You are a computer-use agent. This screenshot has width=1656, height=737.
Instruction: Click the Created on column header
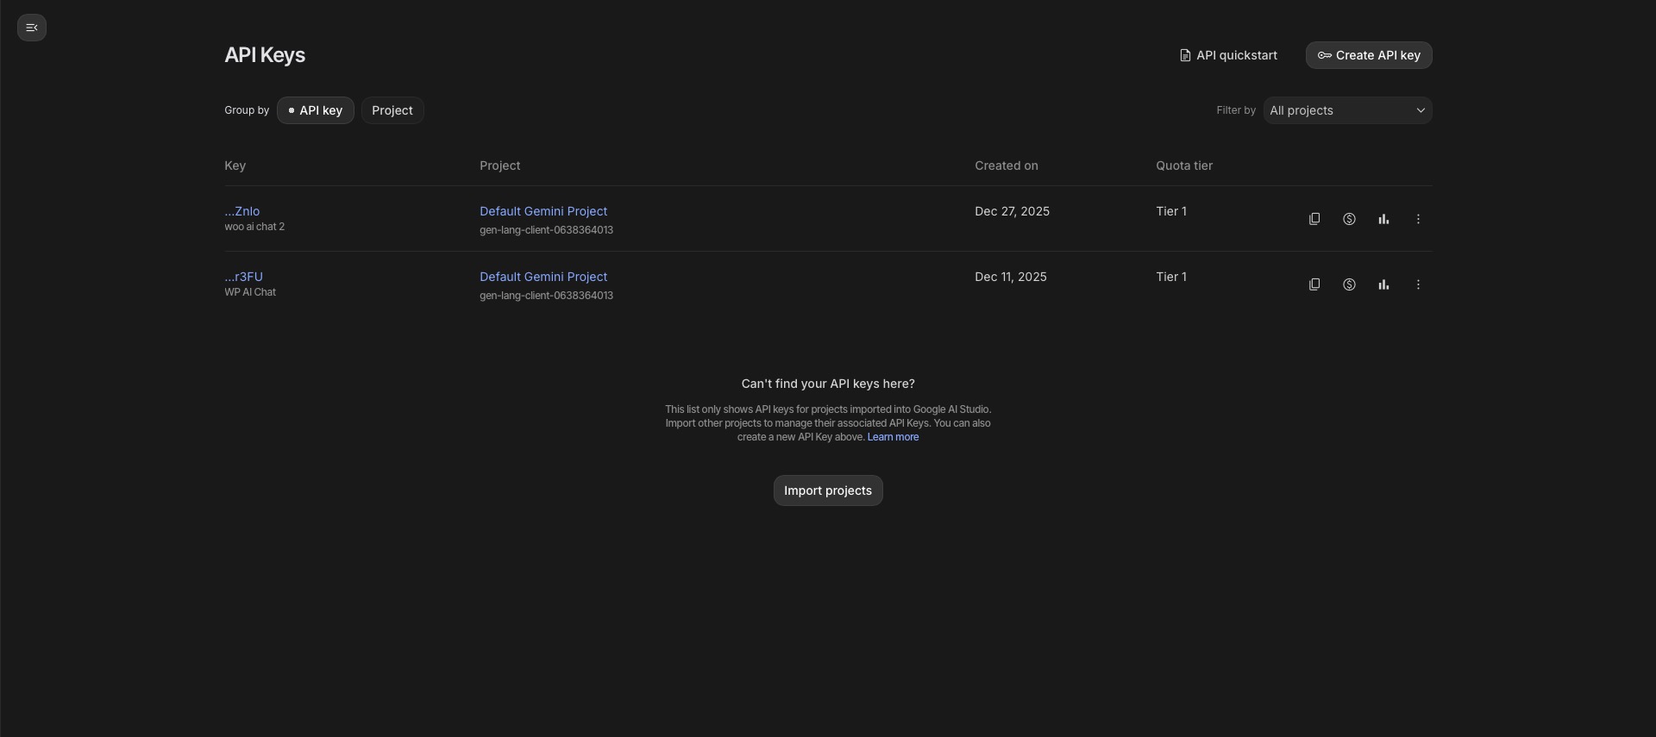point(1007,166)
